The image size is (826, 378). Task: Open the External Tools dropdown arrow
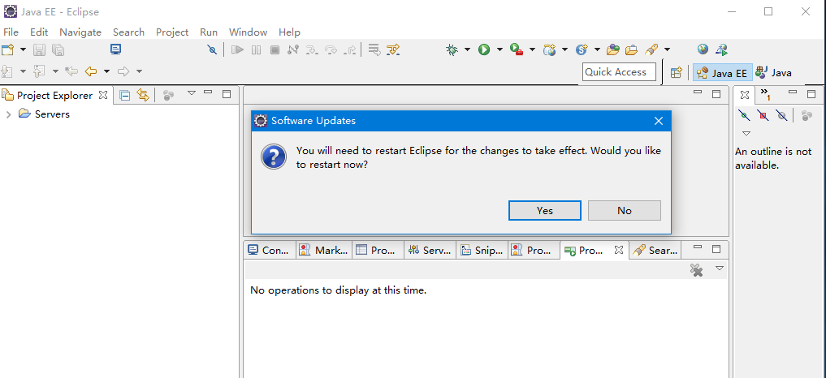[x=532, y=50]
